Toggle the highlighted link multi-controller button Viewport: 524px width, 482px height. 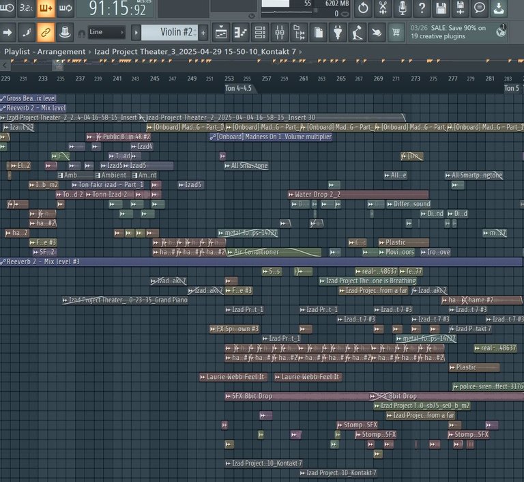[46, 33]
